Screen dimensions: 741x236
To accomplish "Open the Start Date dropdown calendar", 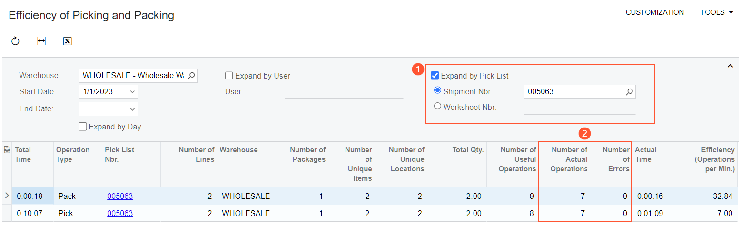I will click(x=132, y=92).
